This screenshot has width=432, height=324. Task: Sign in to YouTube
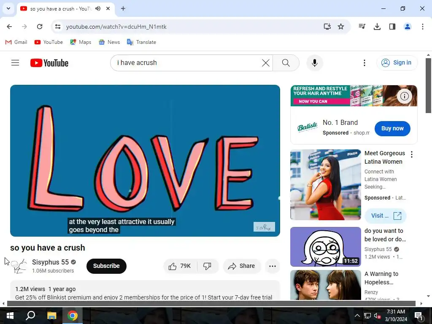[x=397, y=63]
